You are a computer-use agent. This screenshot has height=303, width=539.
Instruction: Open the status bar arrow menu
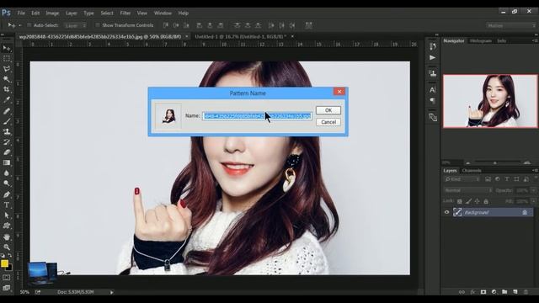(x=112, y=292)
